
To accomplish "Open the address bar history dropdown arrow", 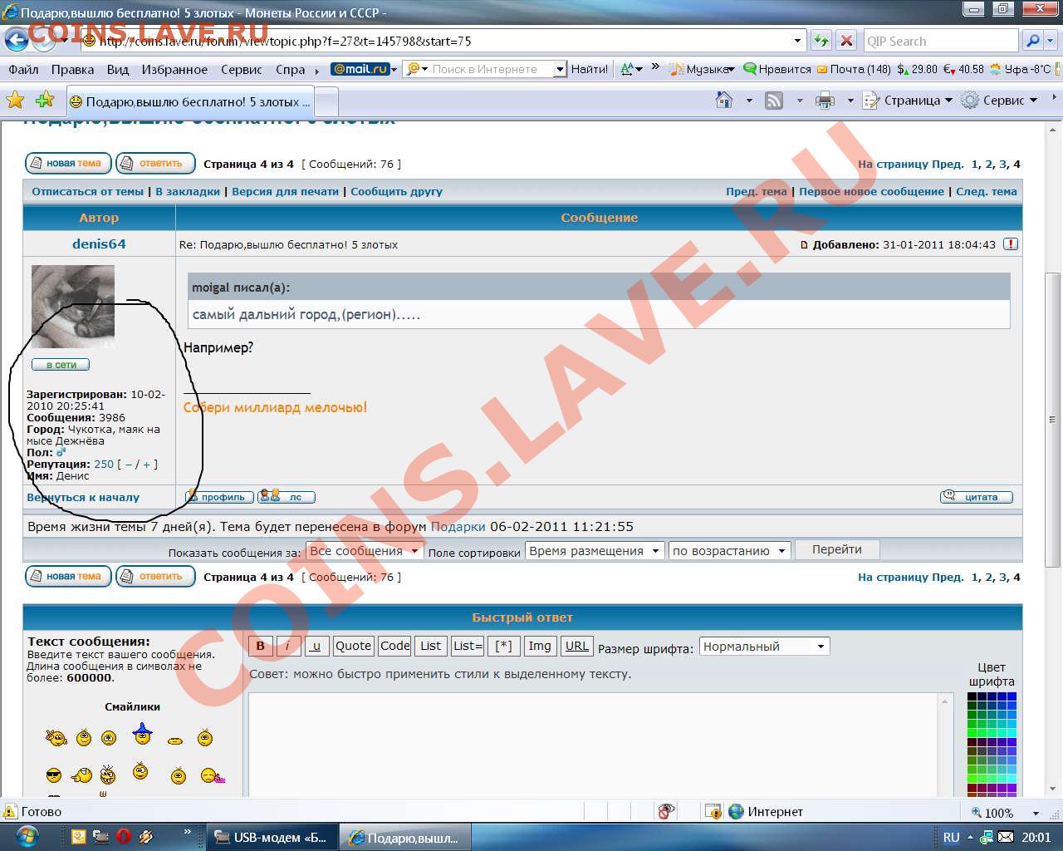I will (x=797, y=40).
